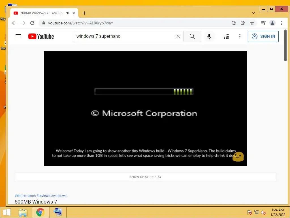Open the Windows Start button
The height and width of the screenshot is (218, 290).
7,212
